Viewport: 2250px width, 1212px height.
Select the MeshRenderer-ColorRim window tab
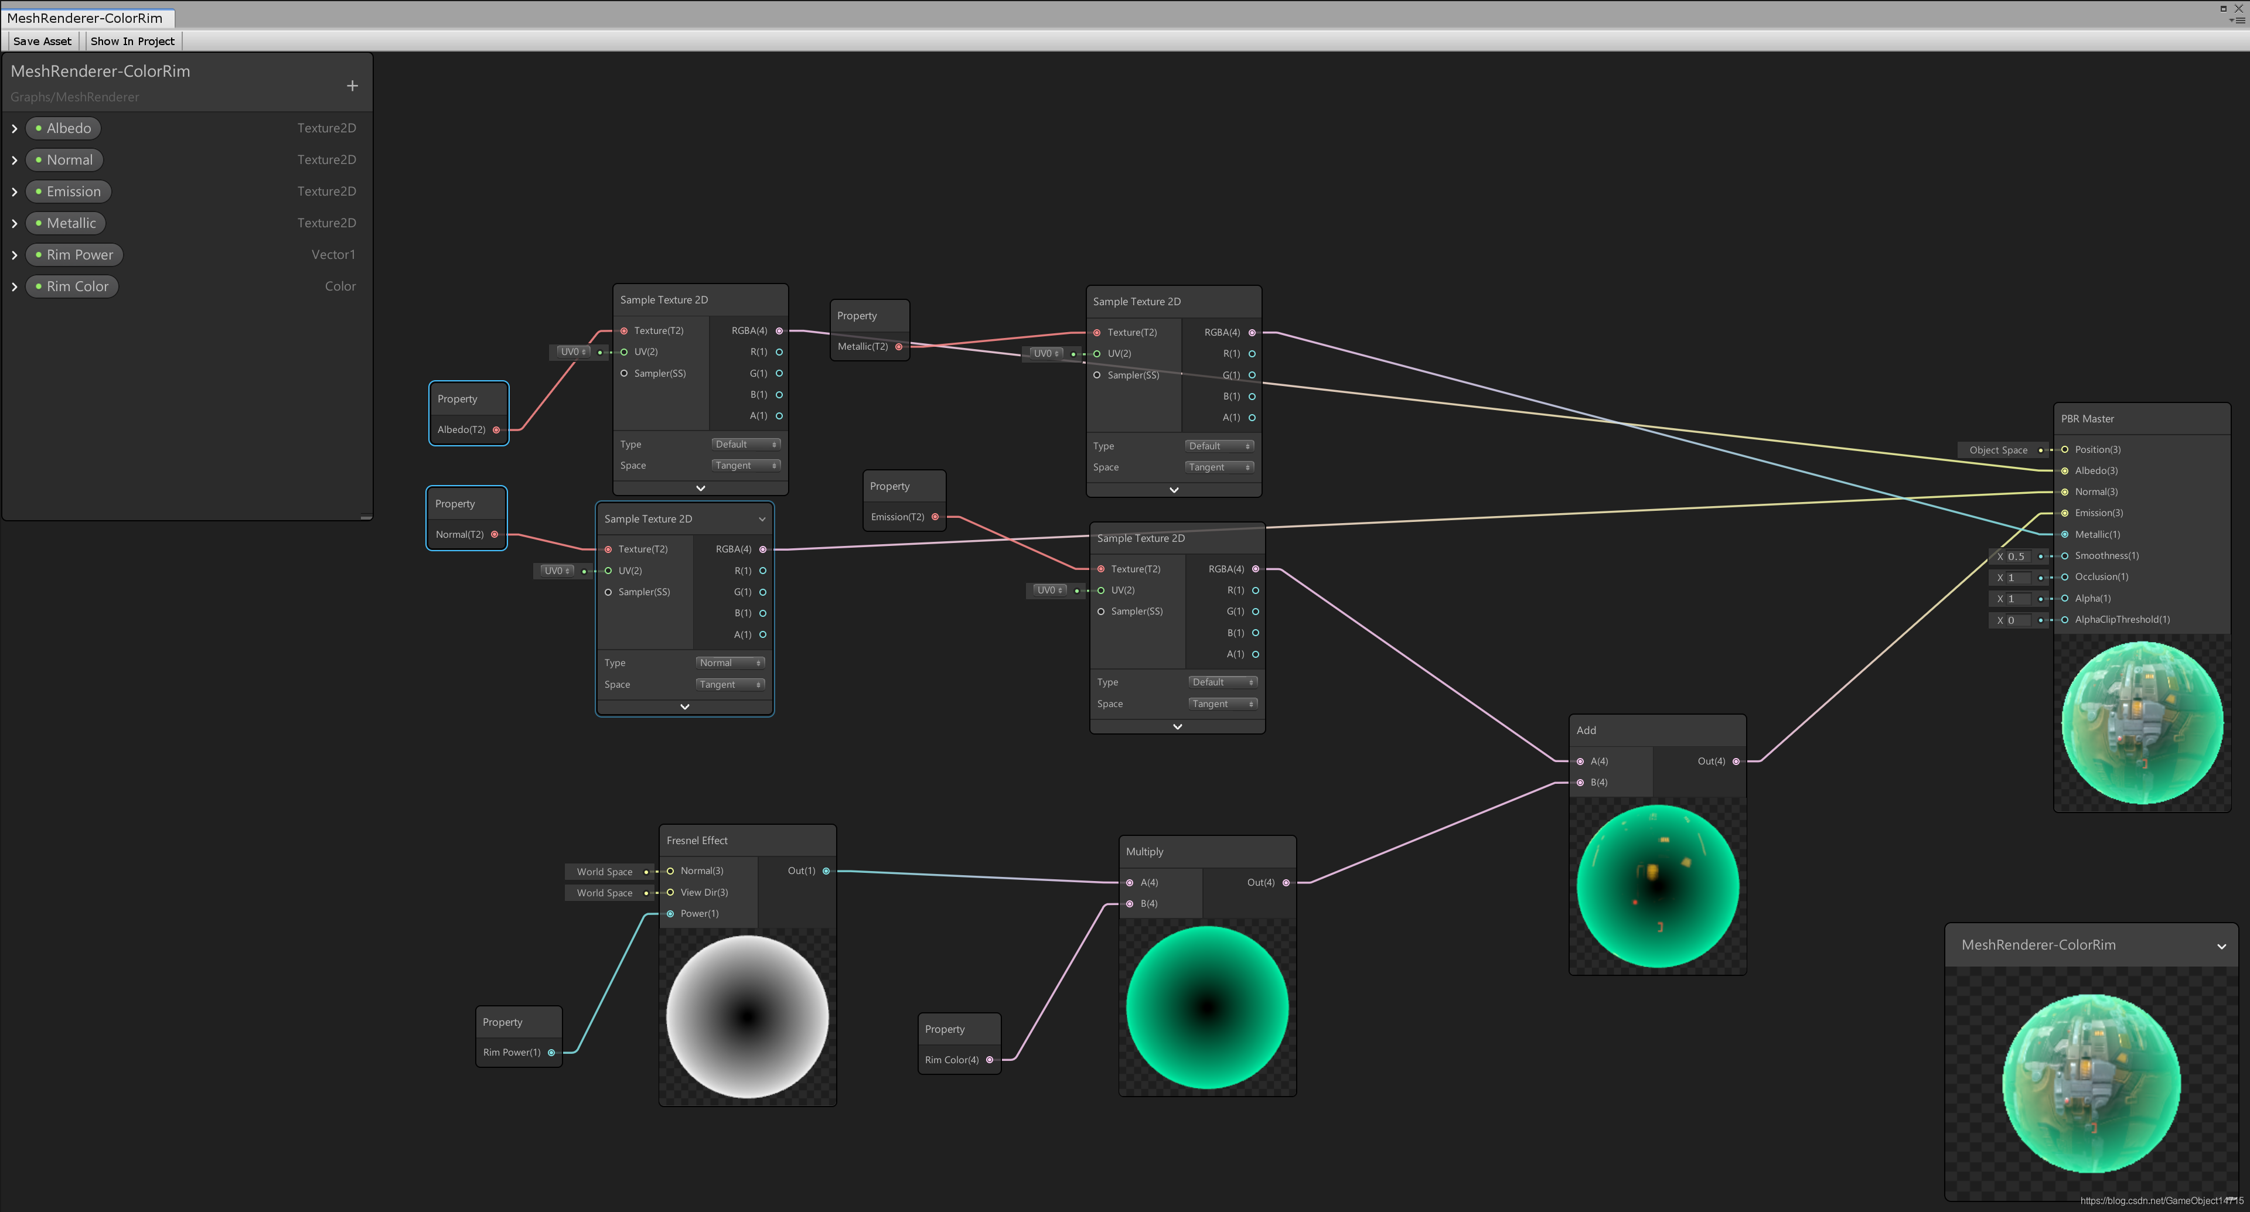[x=86, y=18]
